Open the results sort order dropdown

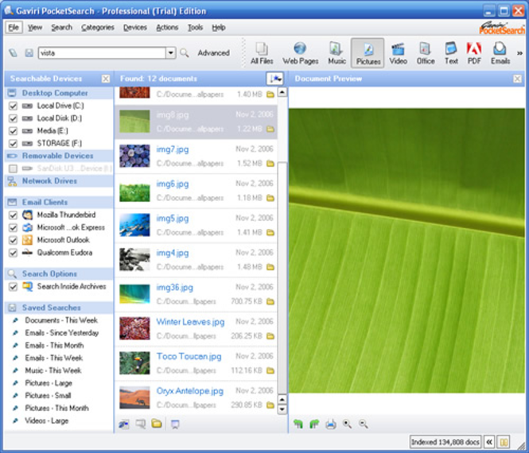275,79
